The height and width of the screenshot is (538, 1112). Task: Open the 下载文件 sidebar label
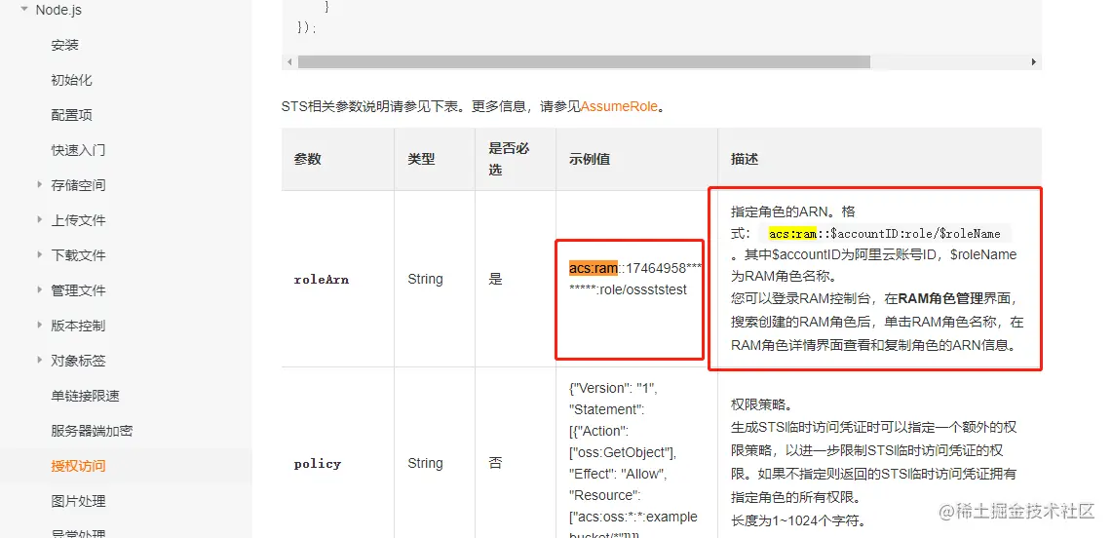click(x=78, y=255)
